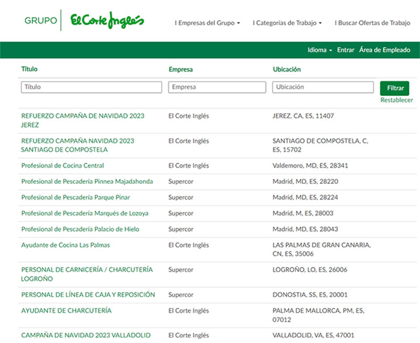Open the Profesional de Cocina Central offer

(62, 165)
